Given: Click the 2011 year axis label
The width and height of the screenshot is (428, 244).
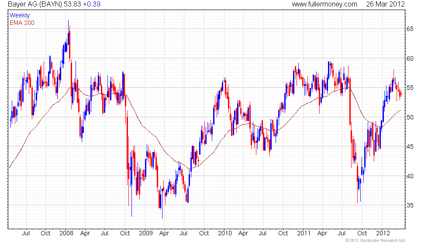Looking at the screenshot, I should pos(304,233).
